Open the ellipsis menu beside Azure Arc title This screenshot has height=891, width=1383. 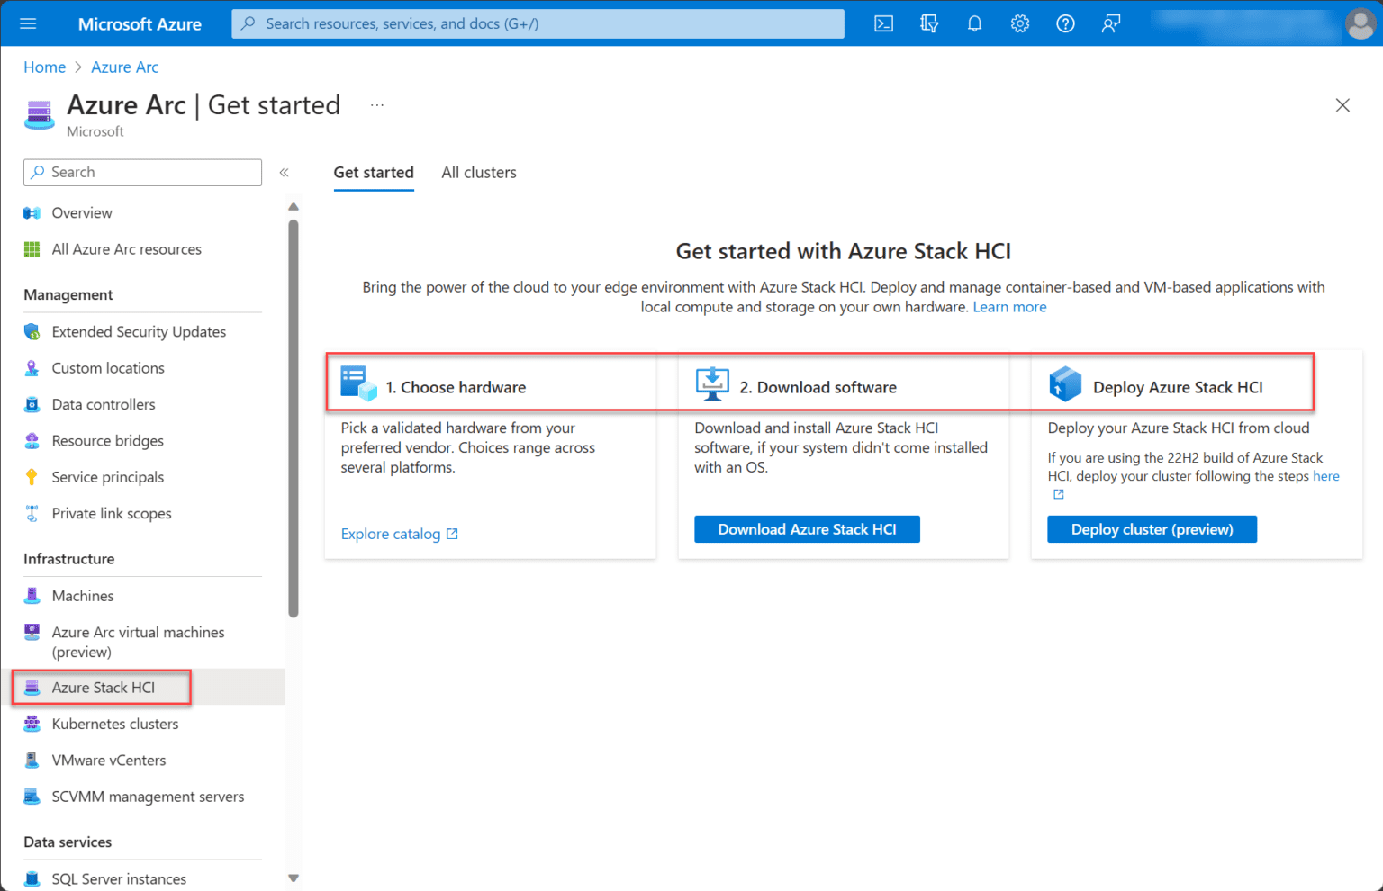point(377,104)
